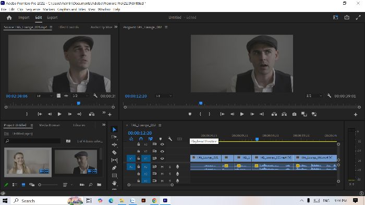This screenshot has width=365, height=205.
Task: Open Workspaces icon at top right
Action: [x=335, y=17]
